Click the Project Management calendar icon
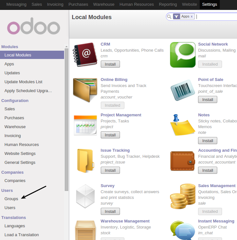237x240 pixels. (85, 125)
